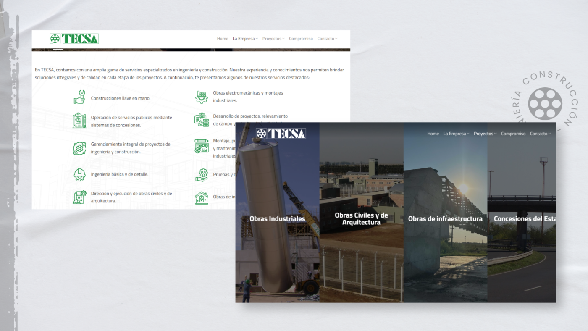Expand La Empresa dropdown in white header
Screen dimensions: 588x331
coord(245,39)
